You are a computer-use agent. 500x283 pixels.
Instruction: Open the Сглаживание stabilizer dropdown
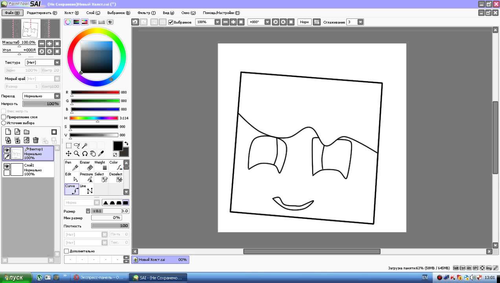click(360, 22)
